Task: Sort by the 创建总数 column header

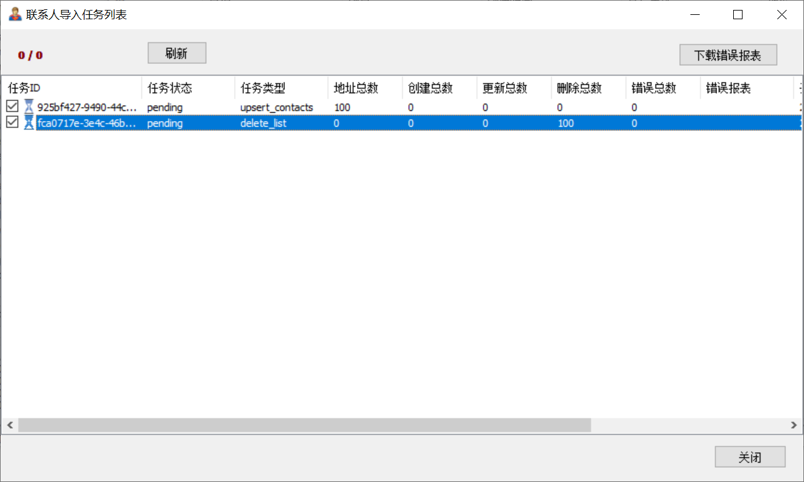Action: coord(439,88)
